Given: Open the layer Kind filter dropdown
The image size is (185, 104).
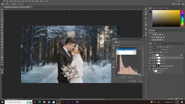Looking at the screenshot, I should click(x=153, y=47).
